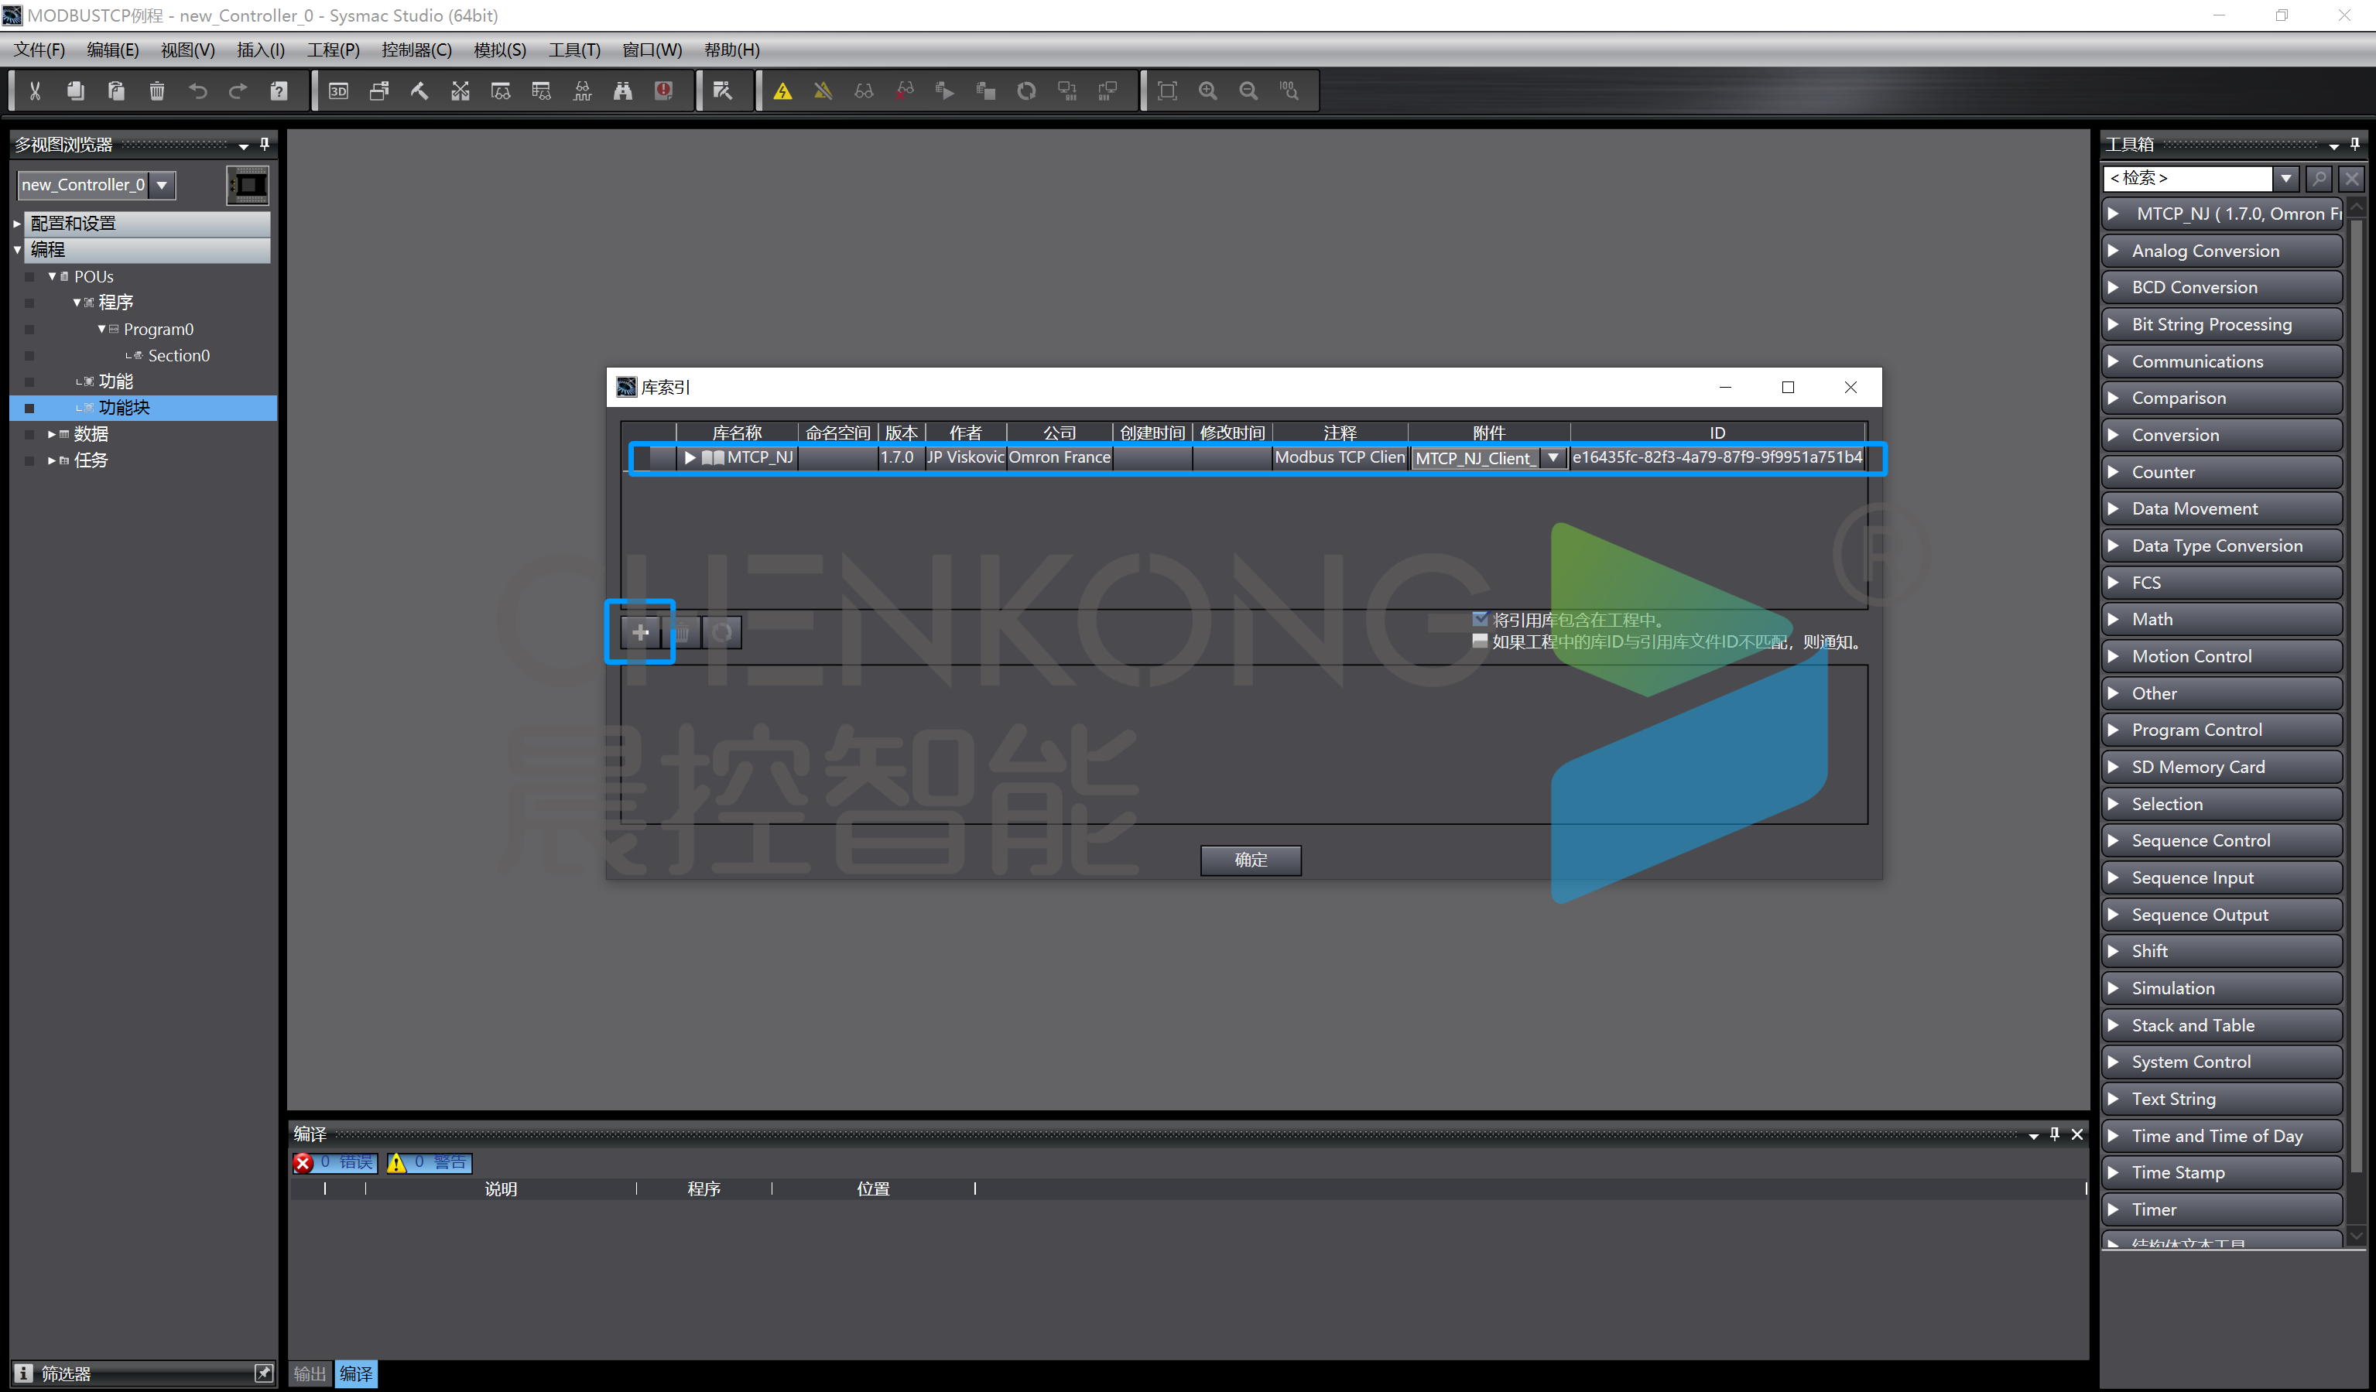Click the circular synchronize arrows icon
2376x1392 pixels.
1025,91
